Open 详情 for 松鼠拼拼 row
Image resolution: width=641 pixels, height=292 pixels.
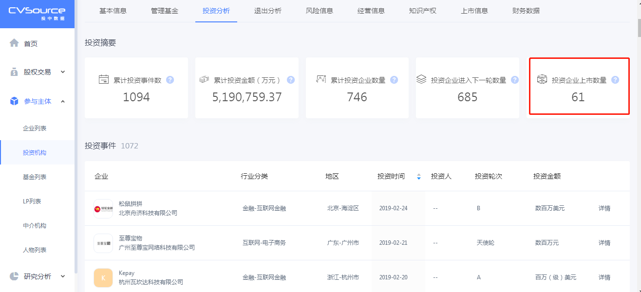pos(604,208)
